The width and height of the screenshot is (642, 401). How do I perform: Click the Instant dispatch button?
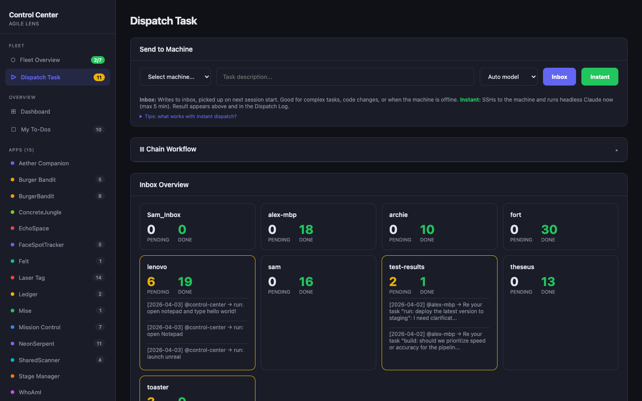pos(599,77)
